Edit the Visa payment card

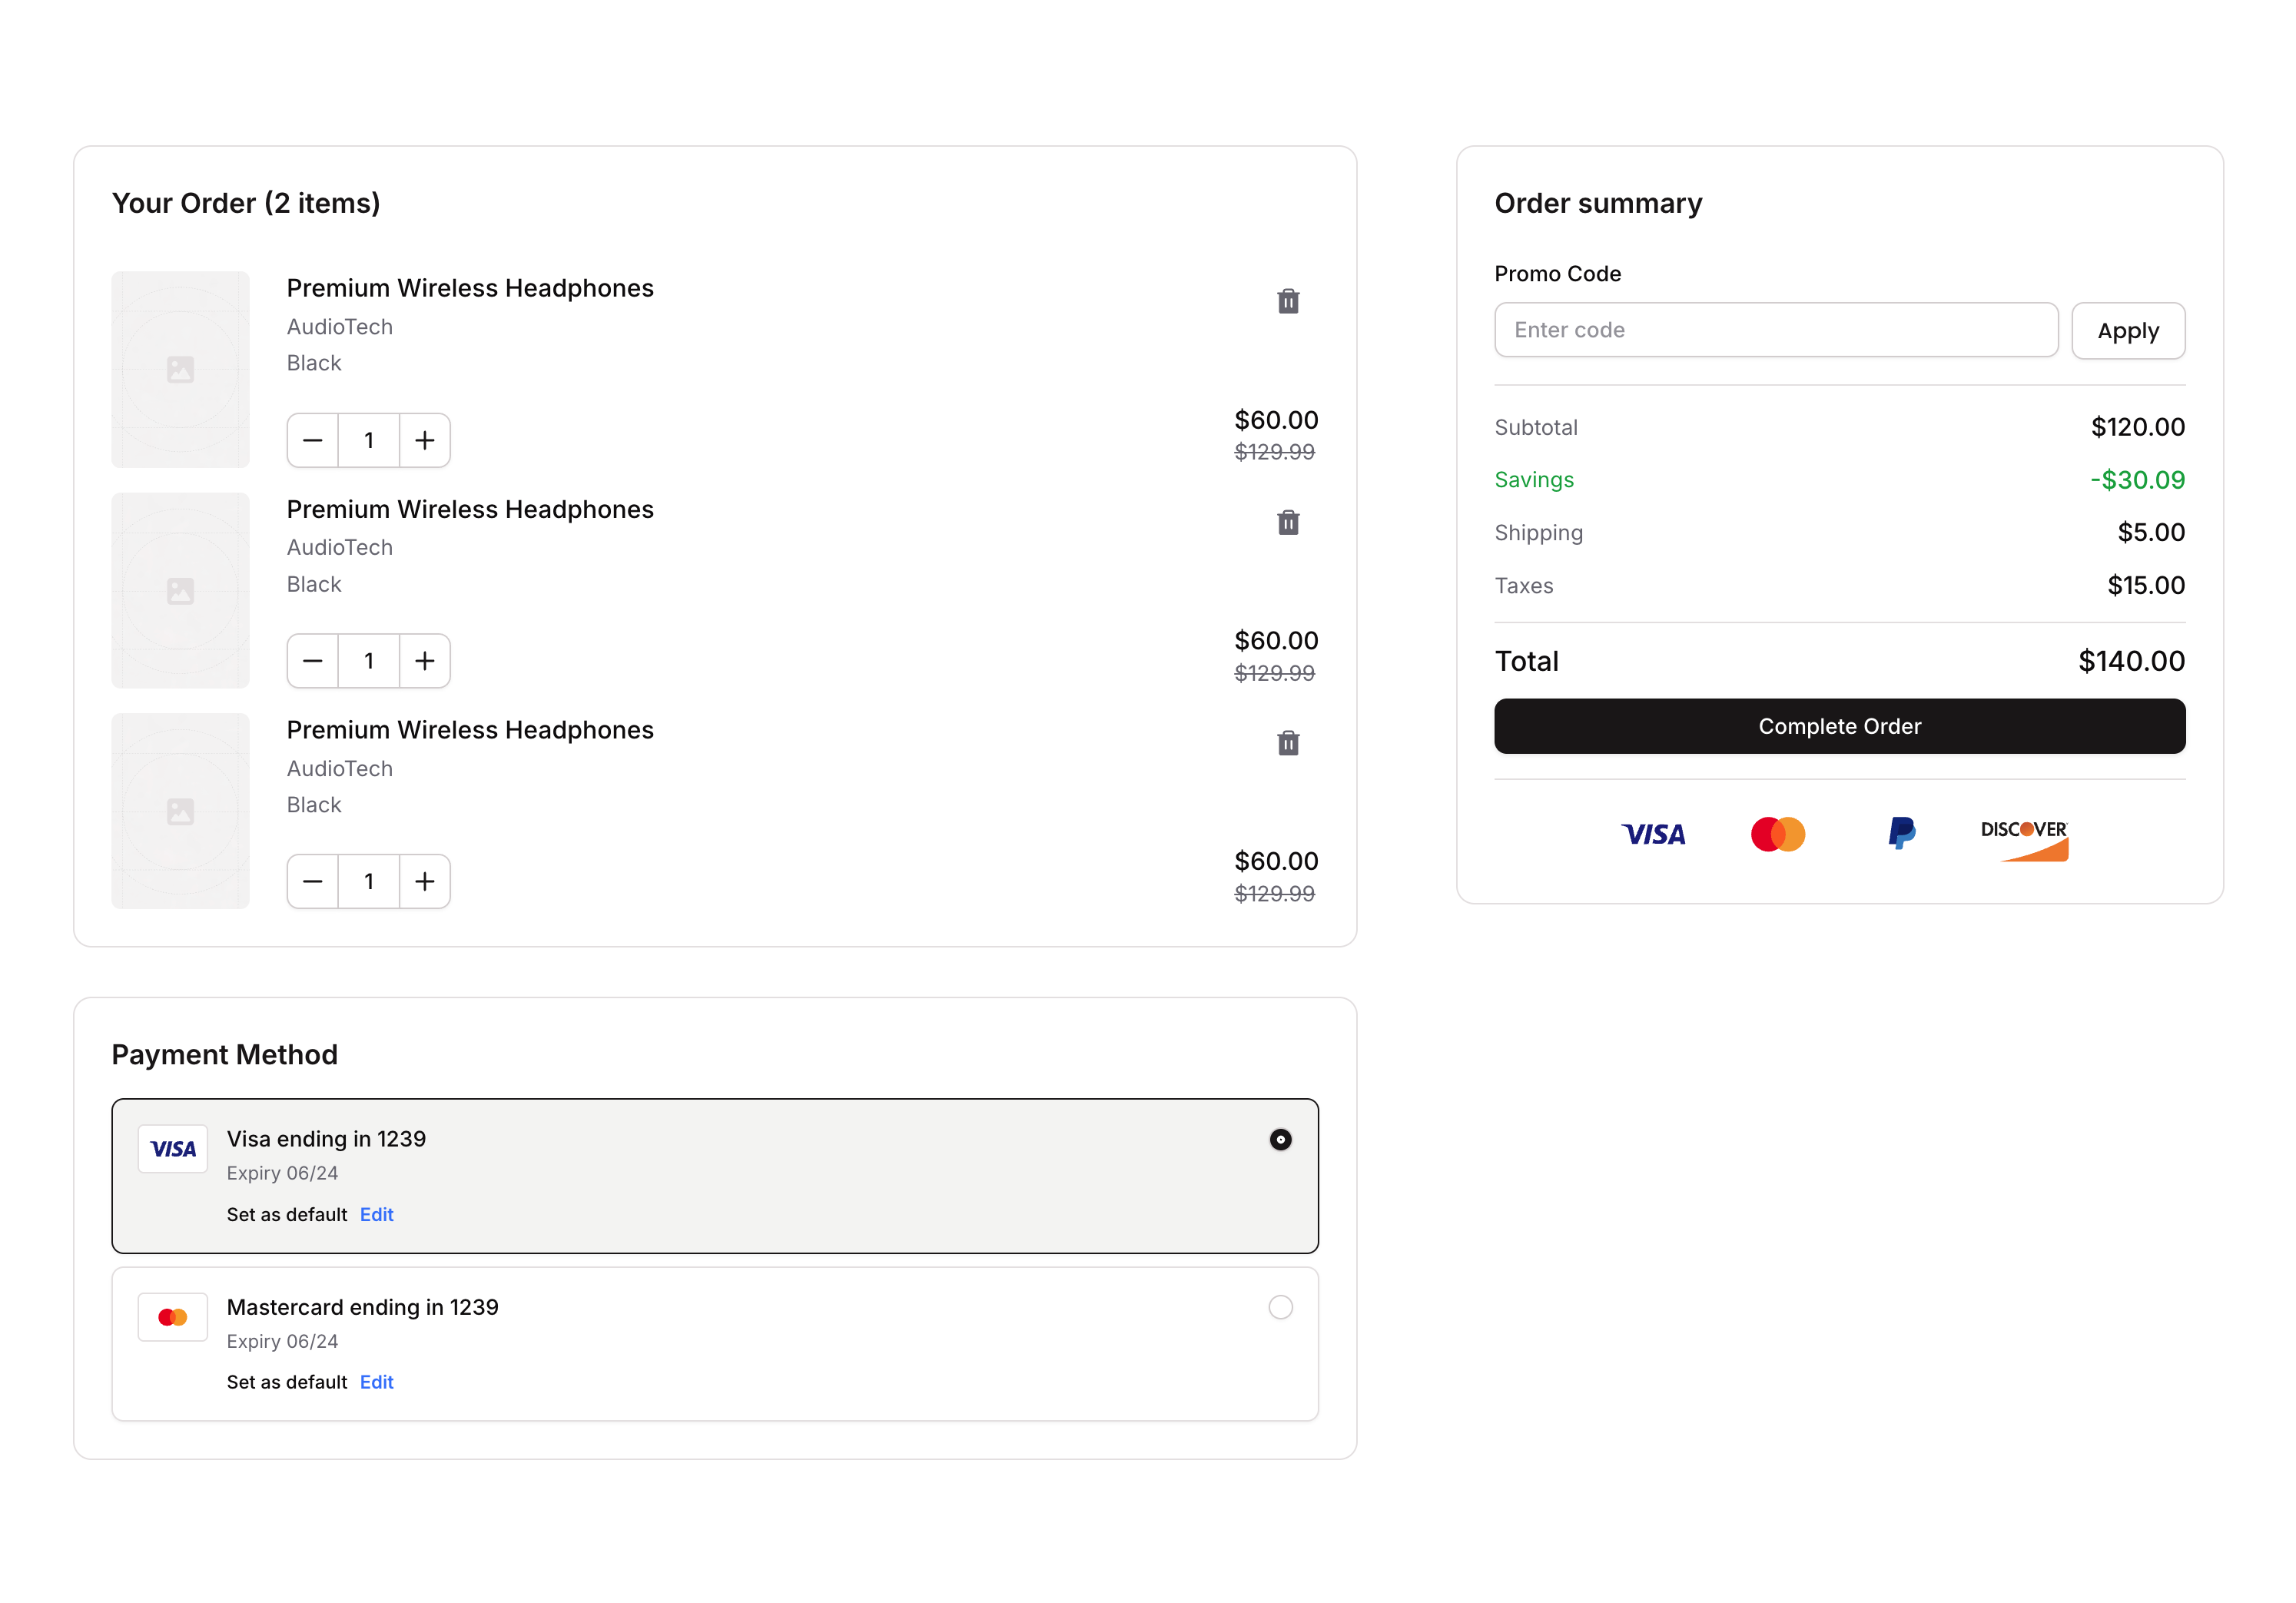(376, 1214)
